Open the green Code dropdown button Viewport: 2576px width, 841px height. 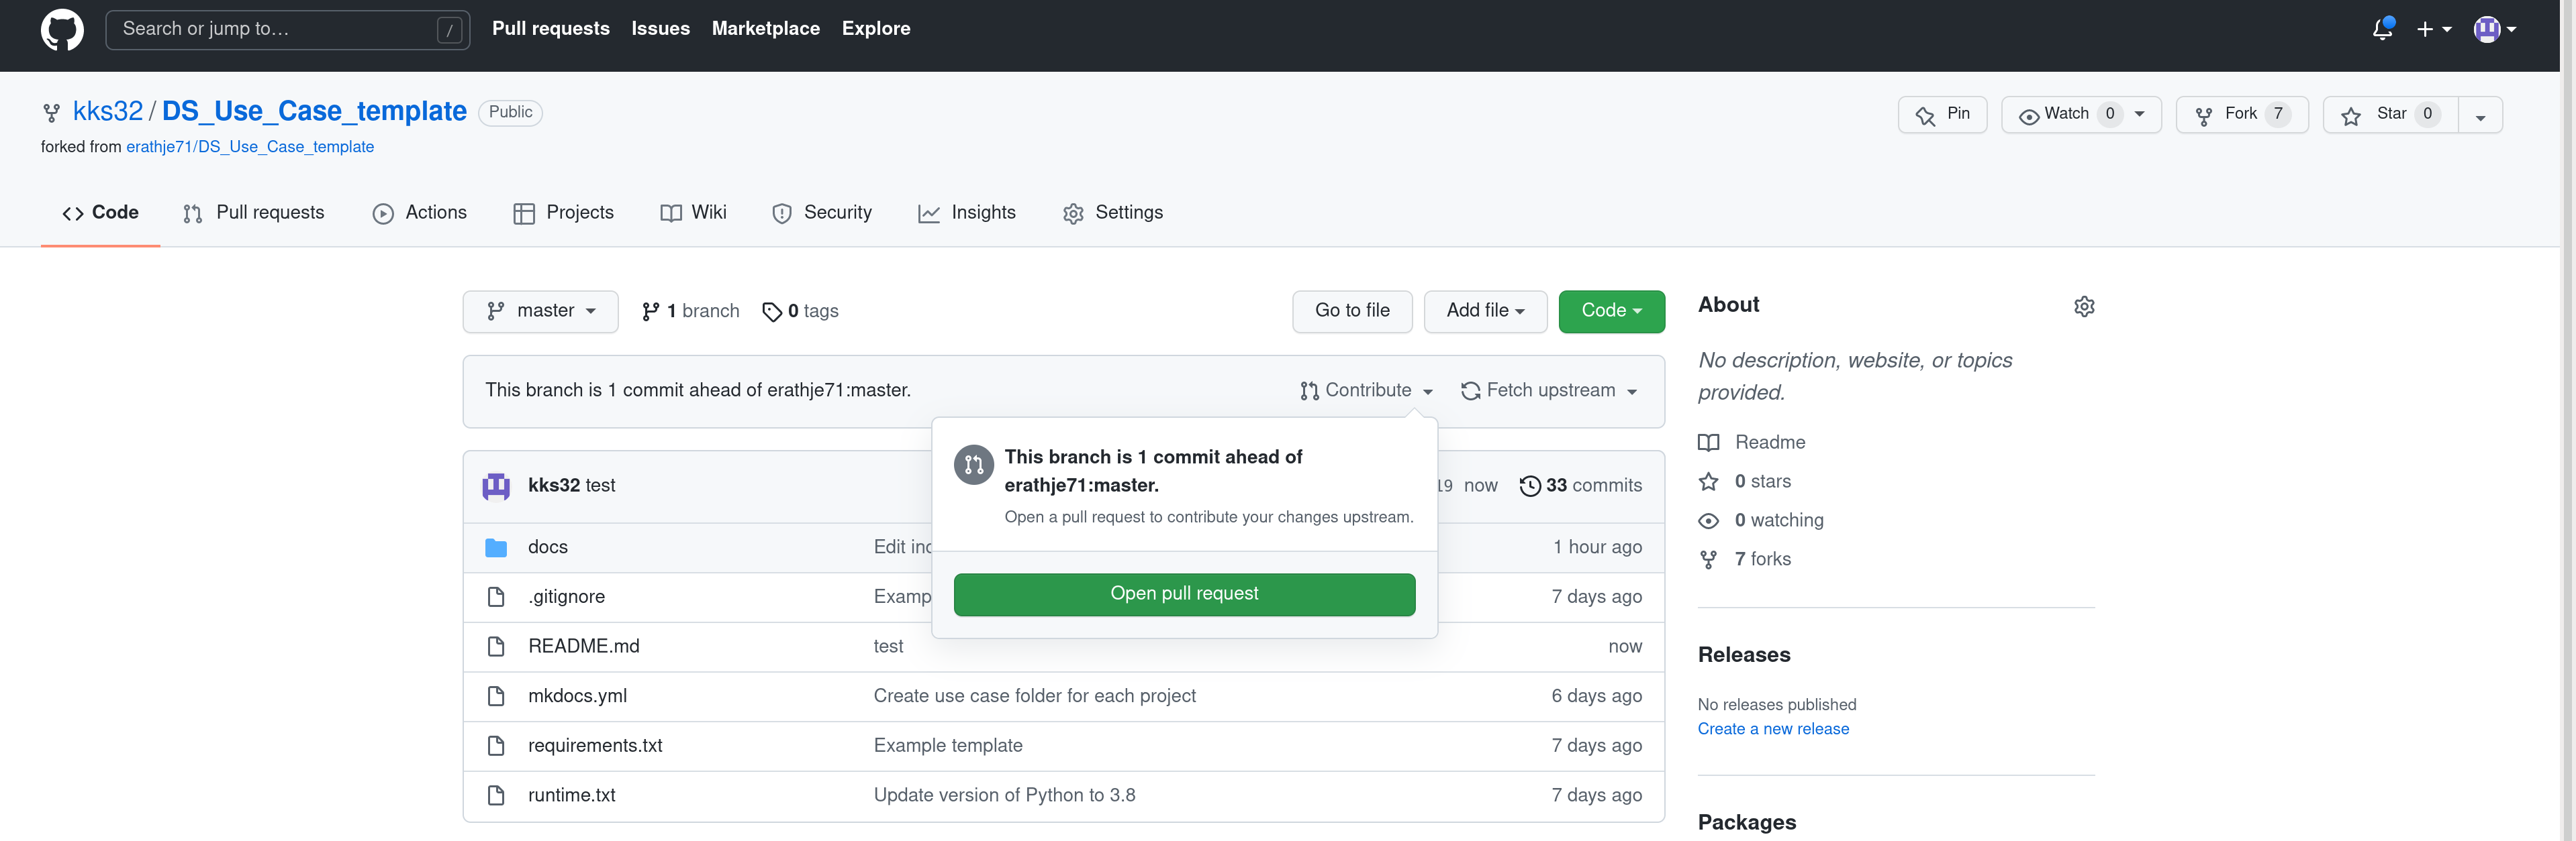(1610, 311)
